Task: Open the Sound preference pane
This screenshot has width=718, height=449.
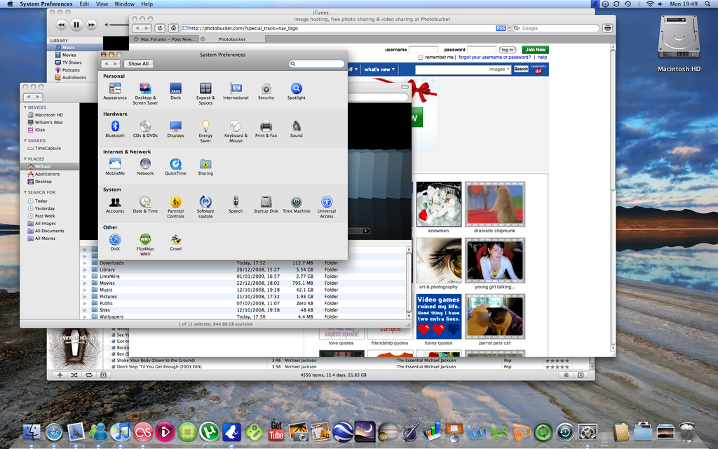Action: click(297, 129)
